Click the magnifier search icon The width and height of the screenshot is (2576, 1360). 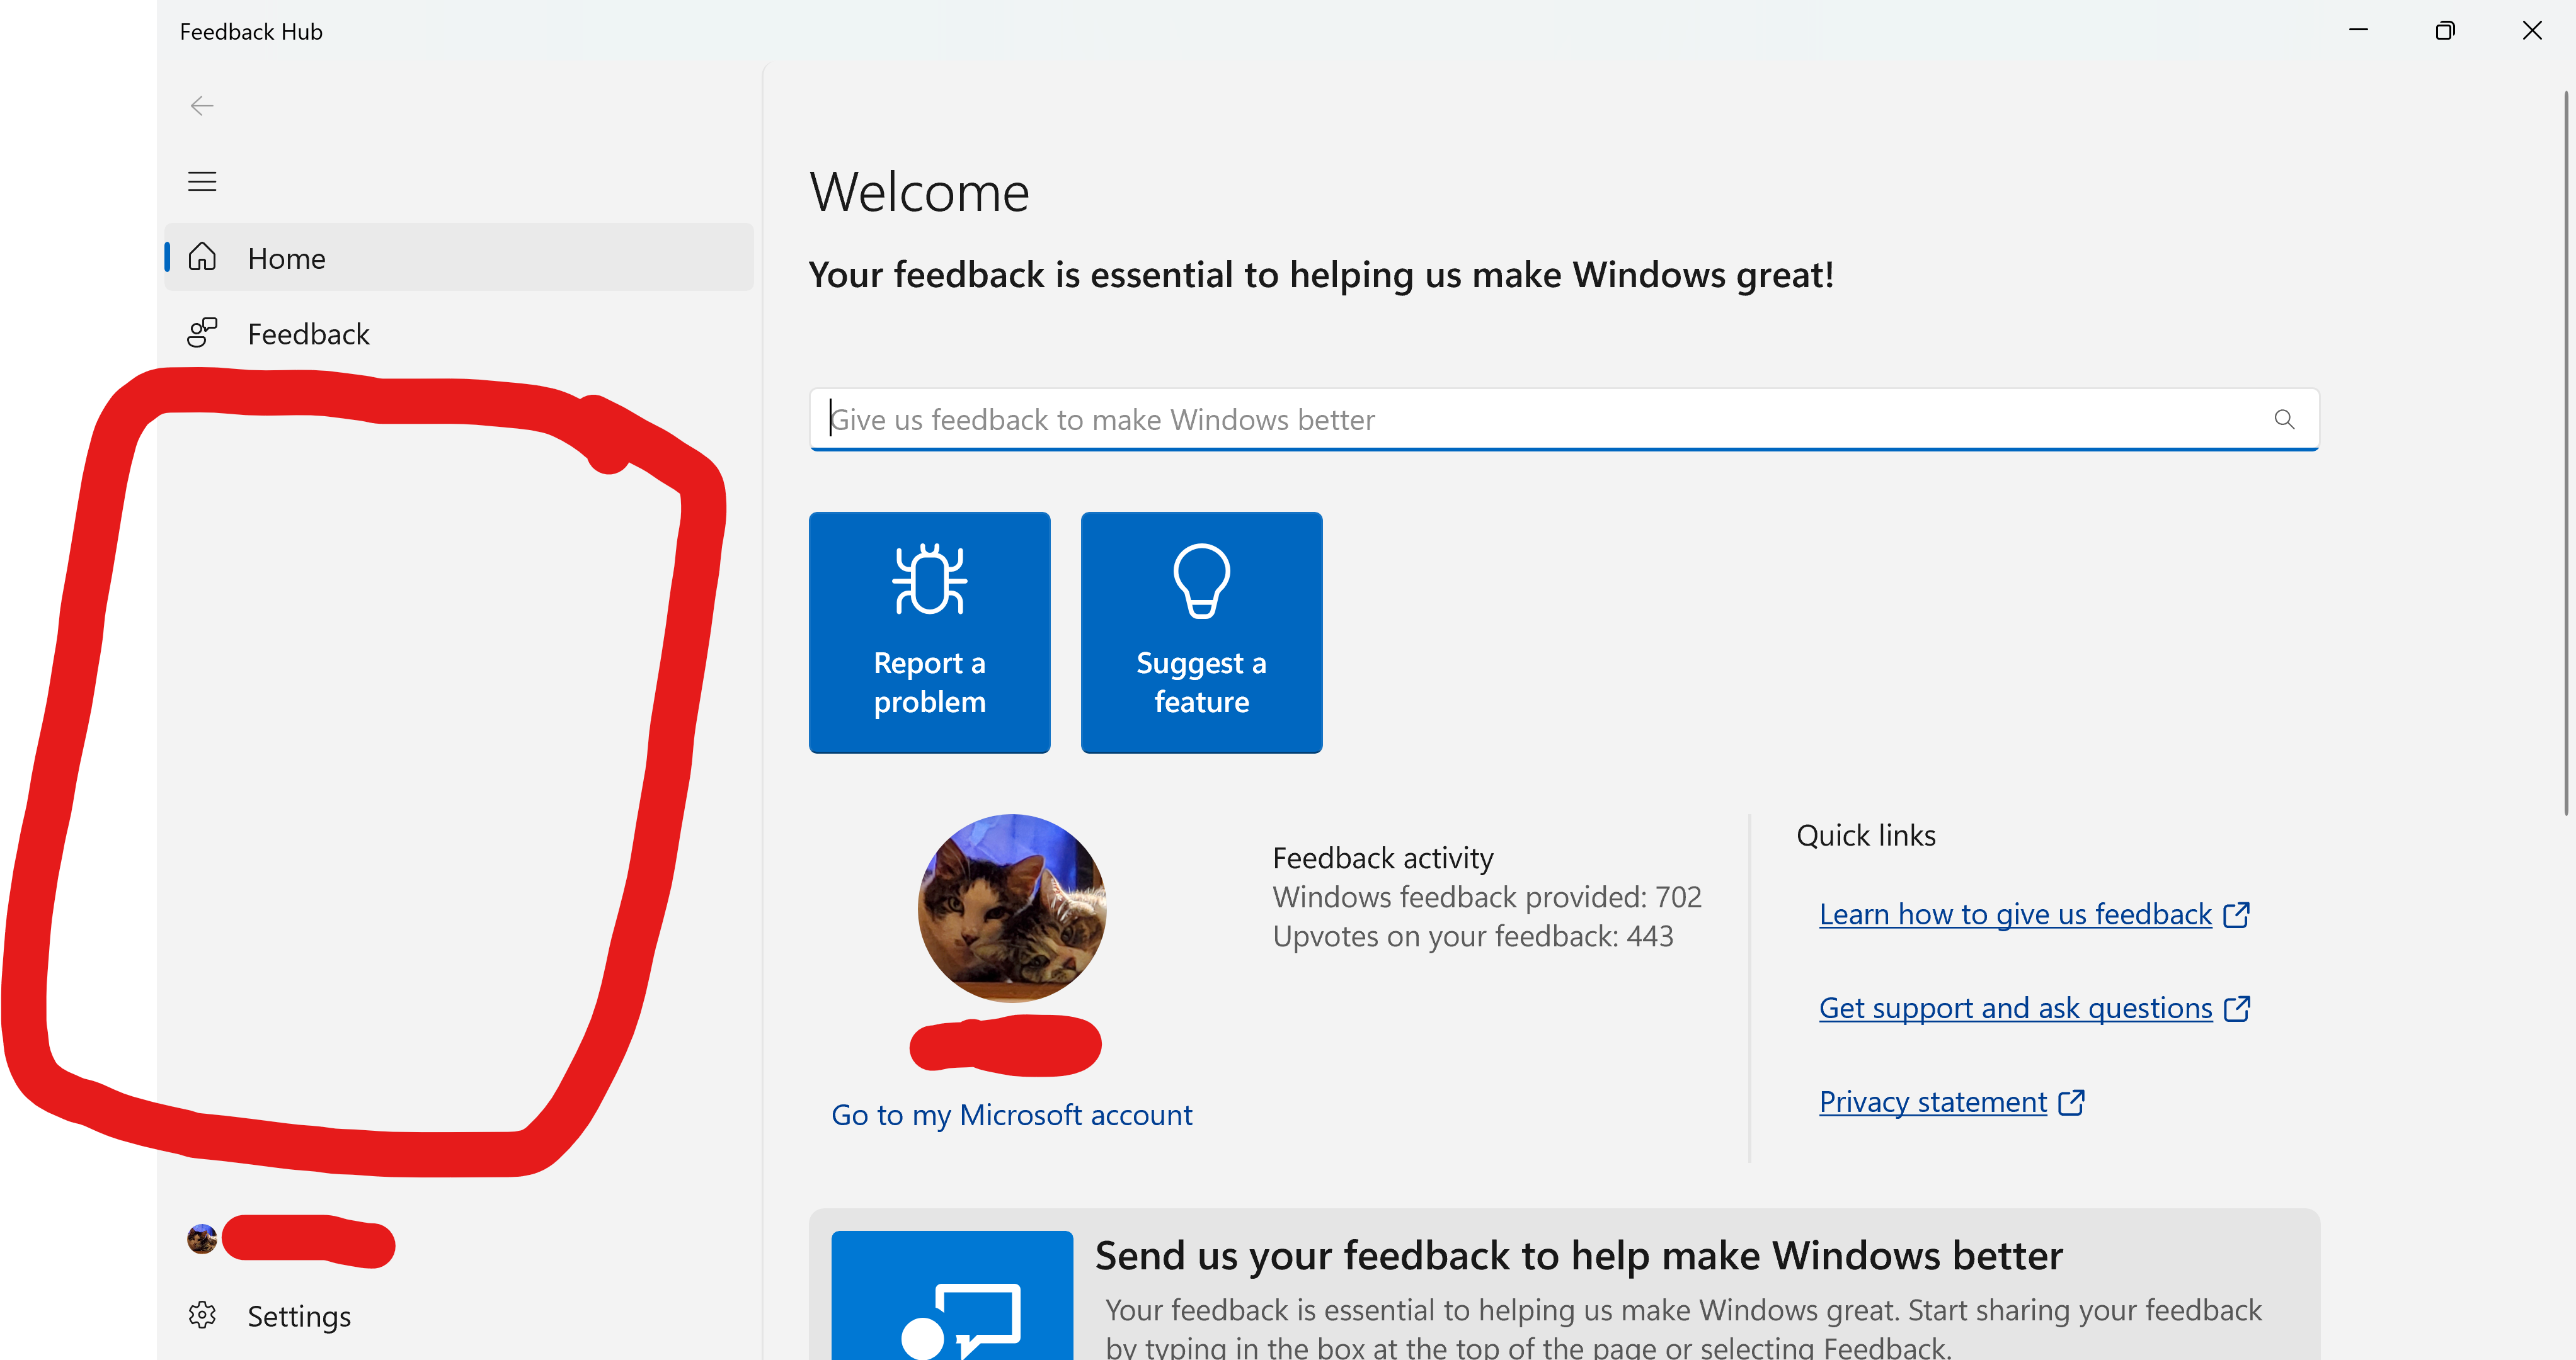pos(2284,420)
